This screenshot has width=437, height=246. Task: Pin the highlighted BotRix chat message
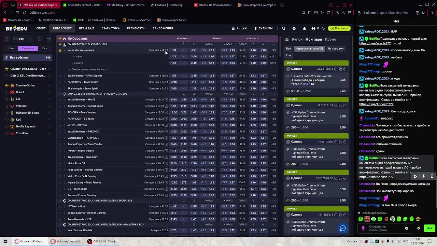[x=423, y=176]
